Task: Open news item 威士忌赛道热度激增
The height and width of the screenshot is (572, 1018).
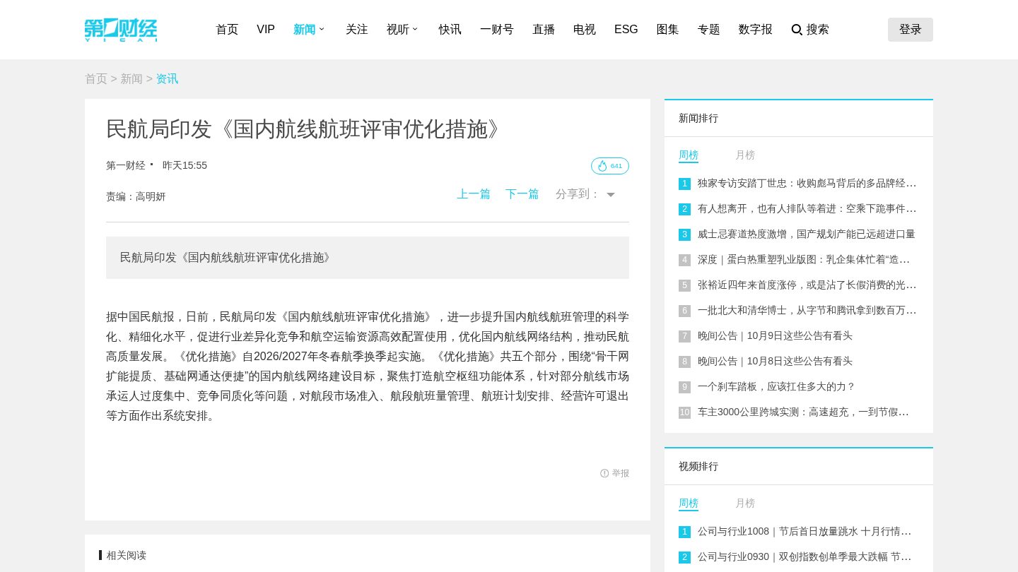Action: coord(807,234)
